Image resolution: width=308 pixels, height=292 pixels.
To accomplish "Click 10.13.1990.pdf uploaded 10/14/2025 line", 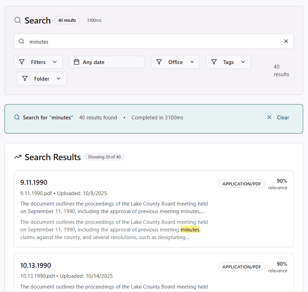I will click(66, 276).
